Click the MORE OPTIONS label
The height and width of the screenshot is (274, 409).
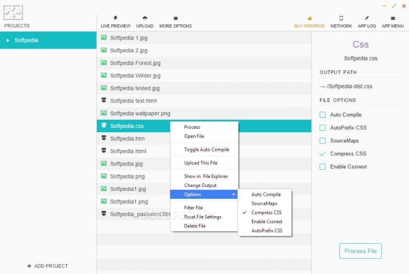click(175, 26)
